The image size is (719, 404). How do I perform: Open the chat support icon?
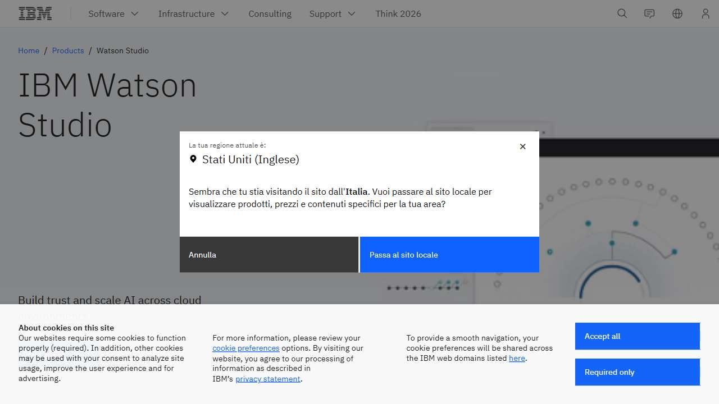(x=649, y=13)
